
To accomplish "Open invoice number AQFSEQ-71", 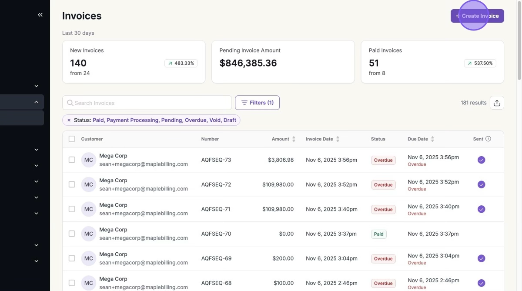I will click(216, 209).
